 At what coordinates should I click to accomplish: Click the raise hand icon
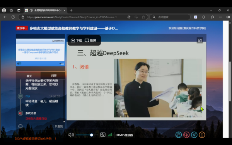[179, 135]
